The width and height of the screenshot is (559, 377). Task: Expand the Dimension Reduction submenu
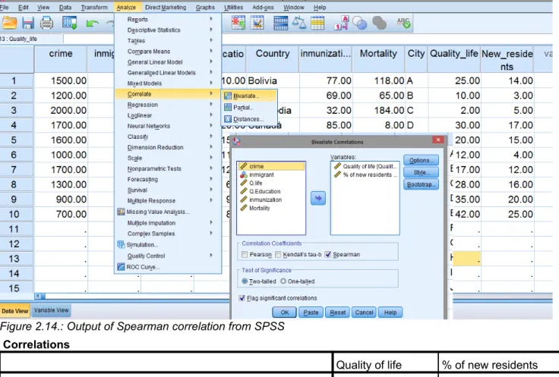[x=168, y=147]
